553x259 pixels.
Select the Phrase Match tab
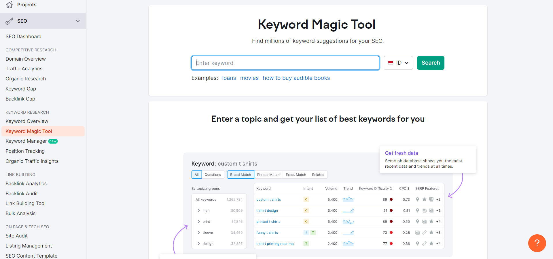pyautogui.click(x=268, y=175)
